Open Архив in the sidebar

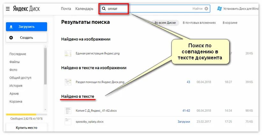tap(14, 94)
